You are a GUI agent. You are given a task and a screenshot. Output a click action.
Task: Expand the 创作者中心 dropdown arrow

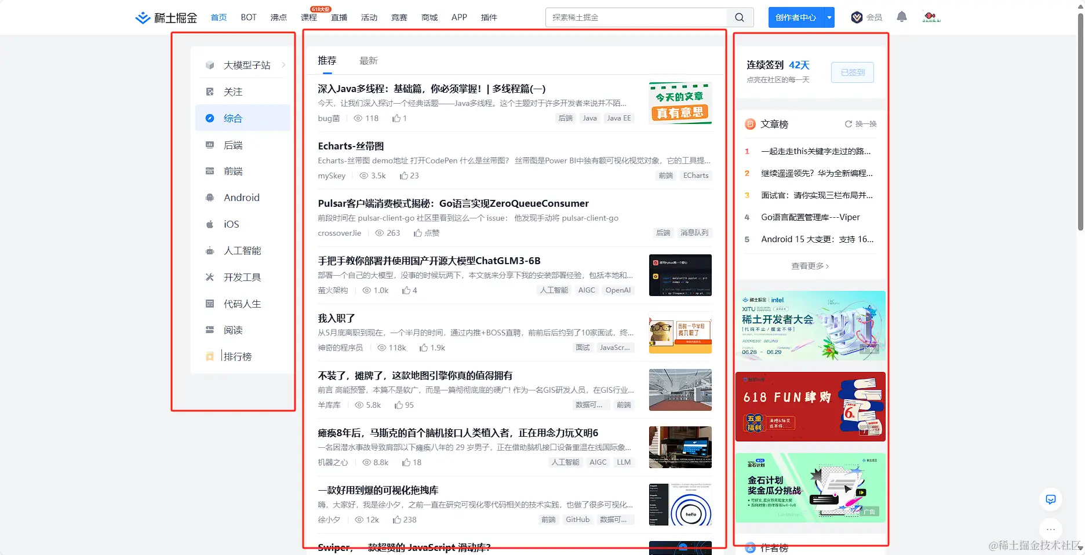(x=829, y=17)
